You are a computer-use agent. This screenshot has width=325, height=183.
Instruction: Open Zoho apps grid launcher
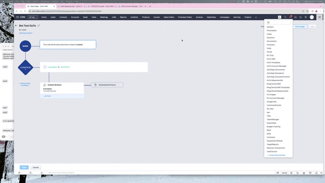point(319,17)
